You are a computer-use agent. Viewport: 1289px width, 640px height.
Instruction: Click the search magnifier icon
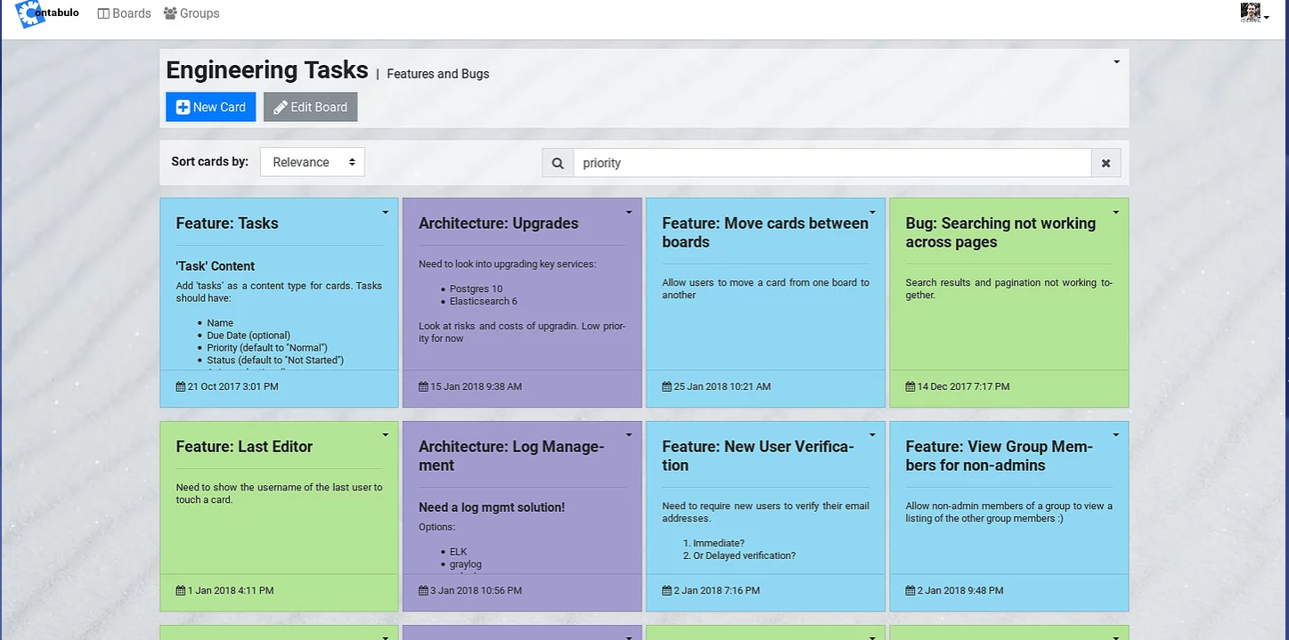tap(558, 163)
